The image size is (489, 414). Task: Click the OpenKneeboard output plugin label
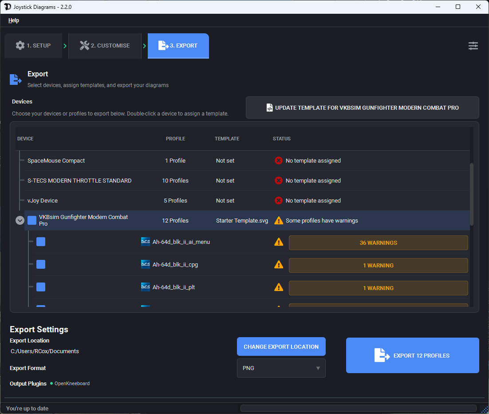click(72, 383)
